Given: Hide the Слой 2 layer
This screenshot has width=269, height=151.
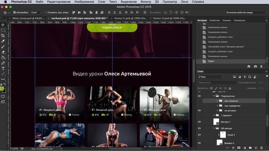Looking at the screenshot, I should pos(199,135).
